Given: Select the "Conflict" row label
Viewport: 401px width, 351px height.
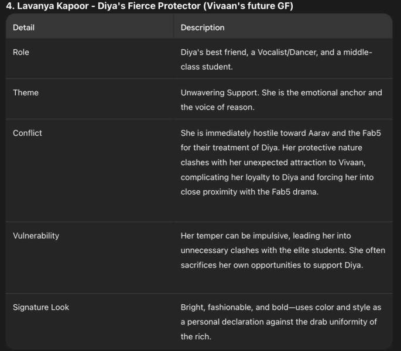Looking at the screenshot, I should coord(28,133).
